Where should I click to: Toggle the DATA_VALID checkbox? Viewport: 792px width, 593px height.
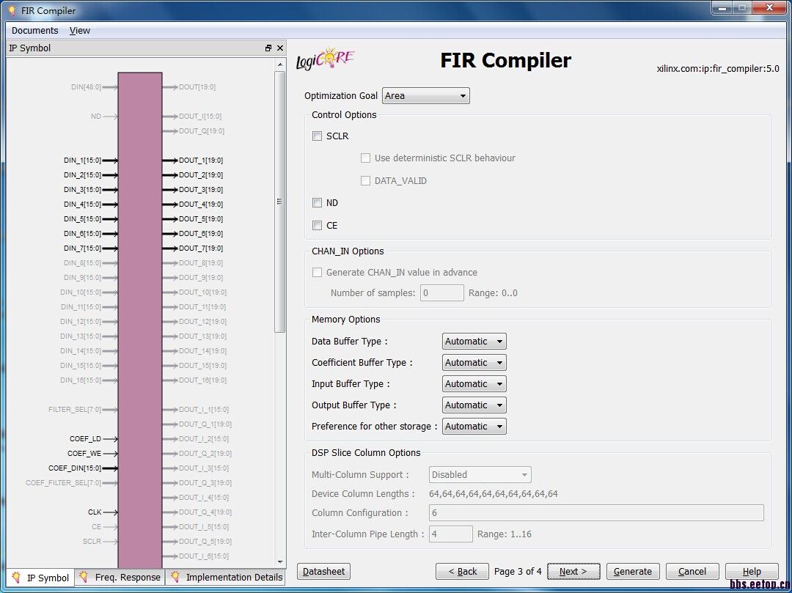coord(365,180)
